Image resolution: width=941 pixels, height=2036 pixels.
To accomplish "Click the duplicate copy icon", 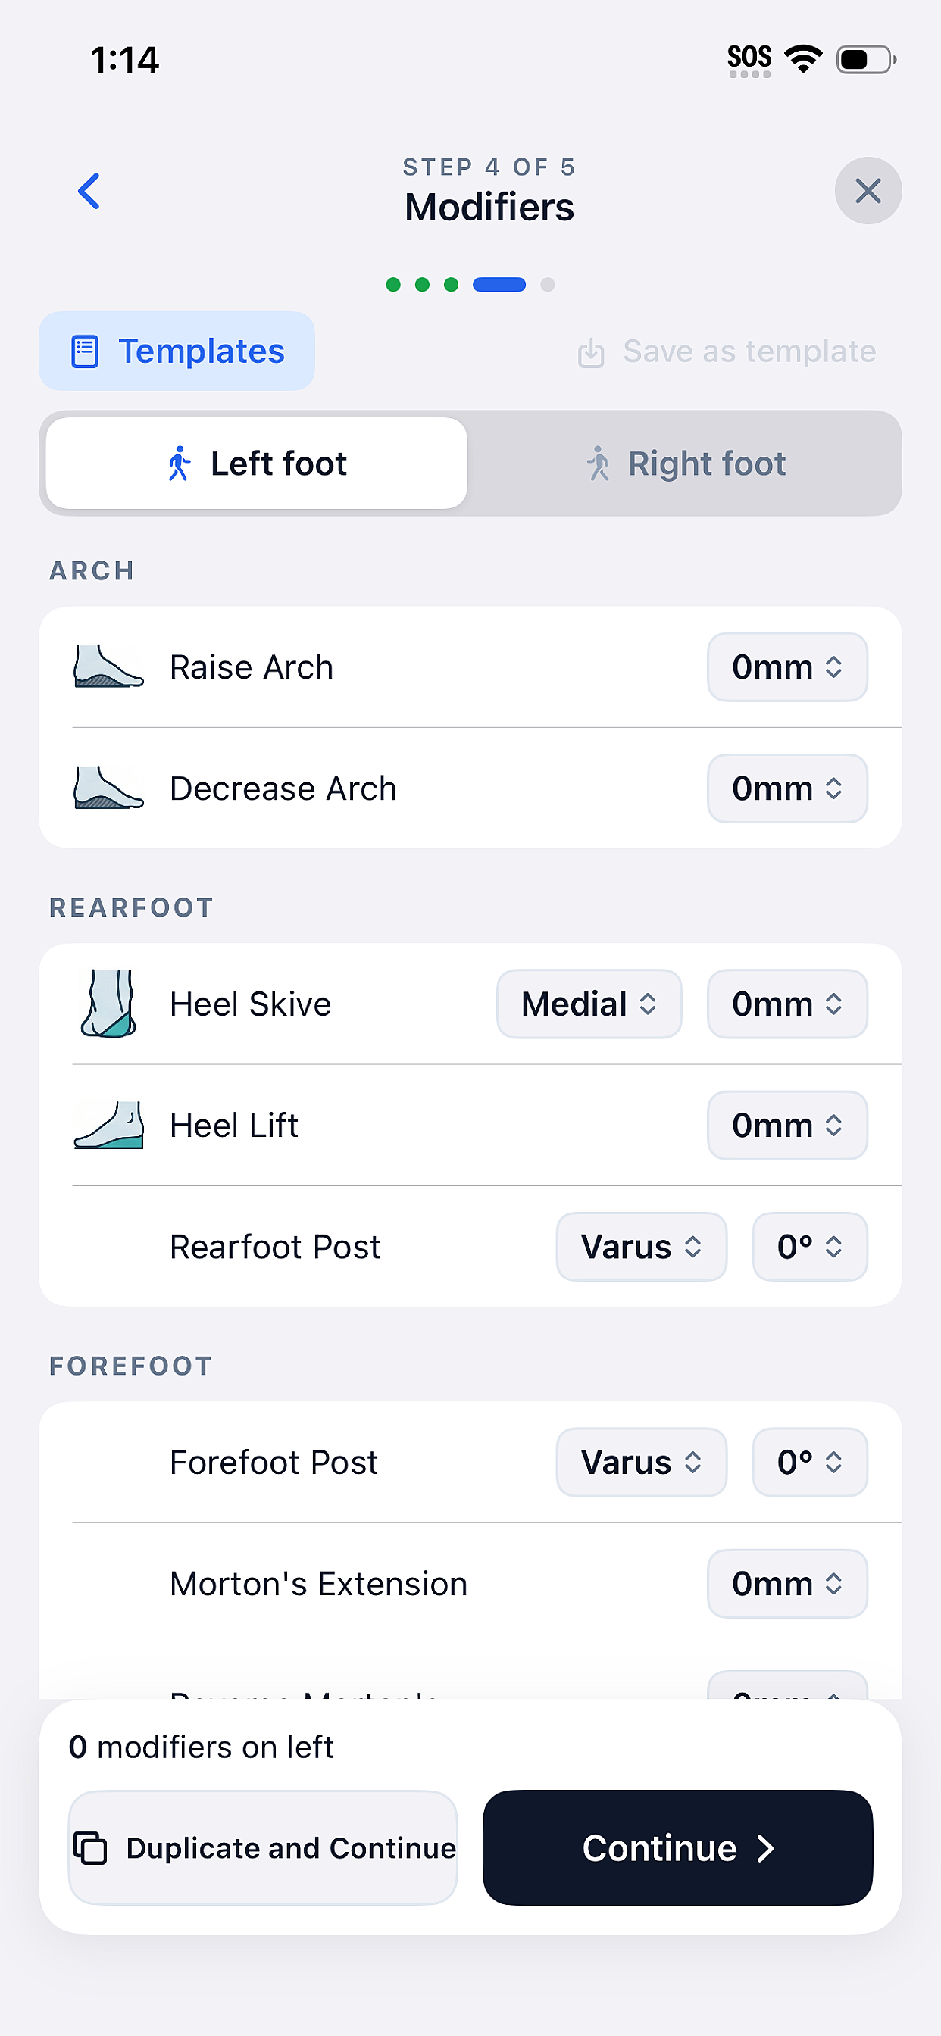I will coord(90,1848).
